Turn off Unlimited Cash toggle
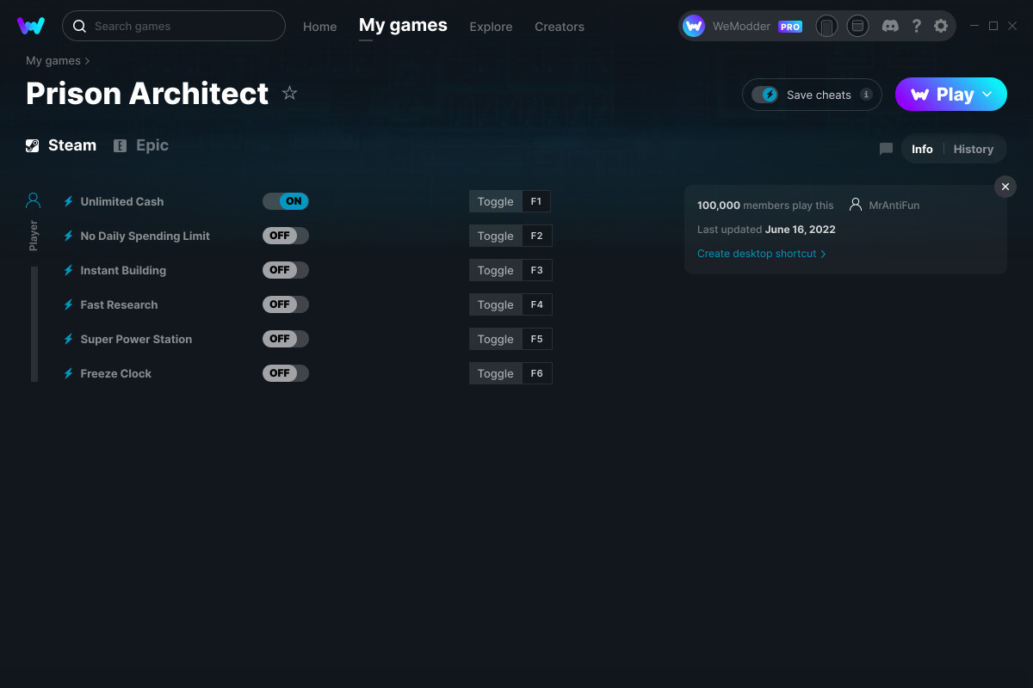 (286, 201)
